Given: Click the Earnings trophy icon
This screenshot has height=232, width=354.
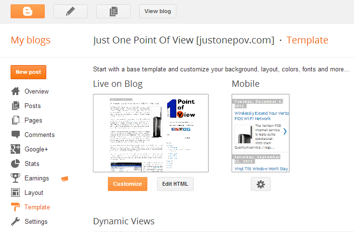Looking at the screenshot, I should (15, 178).
